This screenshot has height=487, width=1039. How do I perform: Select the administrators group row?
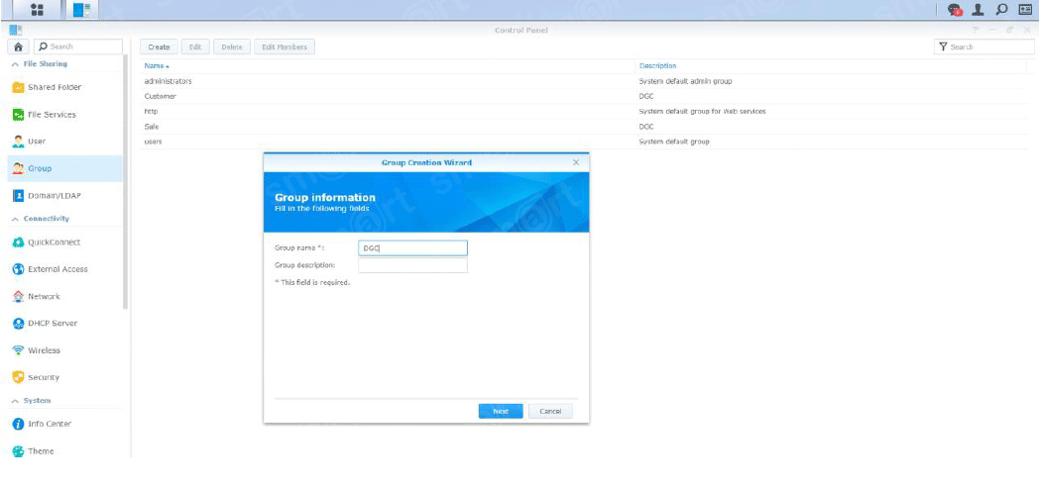(x=583, y=81)
